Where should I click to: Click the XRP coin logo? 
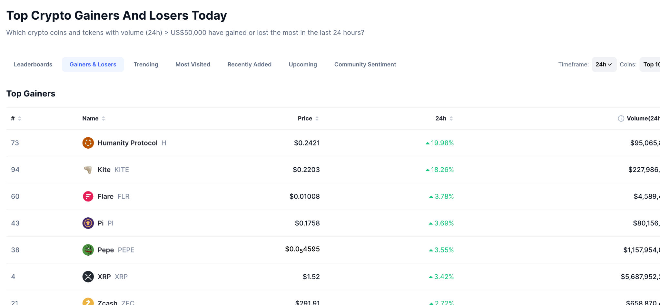tap(88, 277)
